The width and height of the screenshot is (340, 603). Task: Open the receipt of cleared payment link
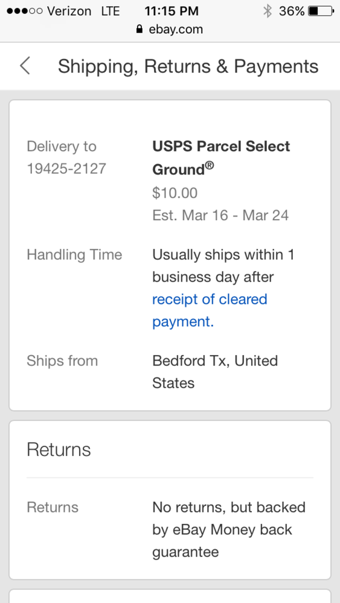(210, 311)
